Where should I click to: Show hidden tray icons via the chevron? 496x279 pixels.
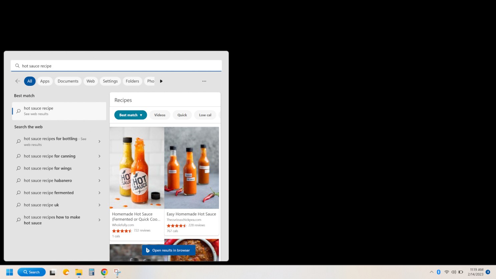432,272
